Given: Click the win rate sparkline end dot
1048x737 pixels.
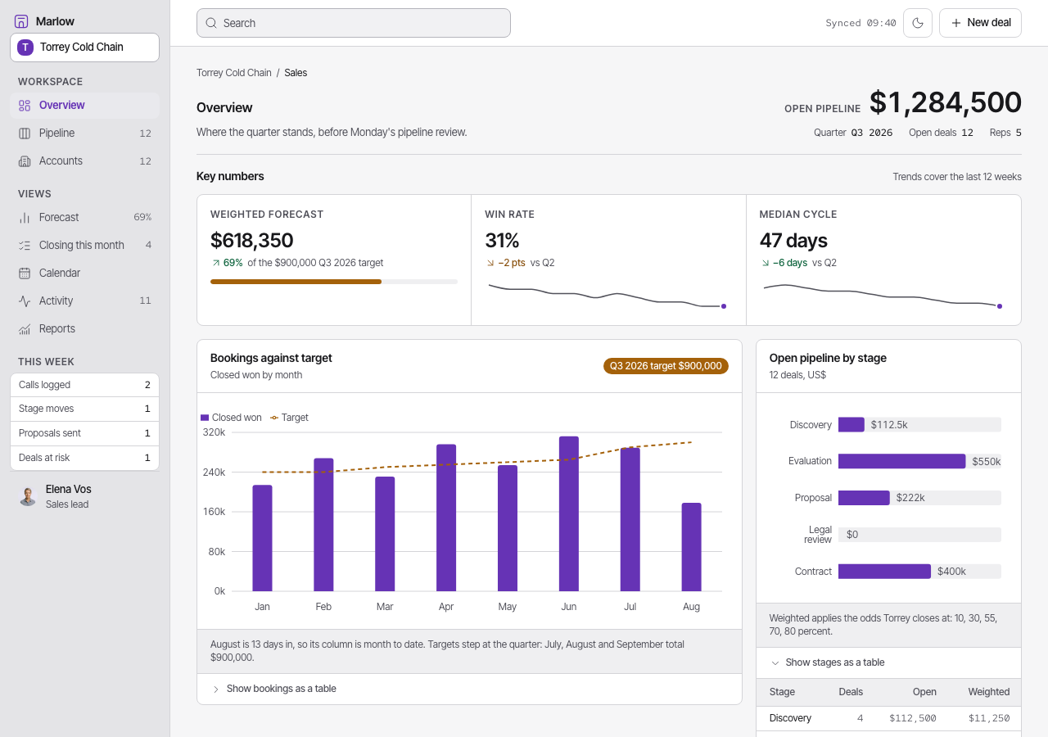Looking at the screenshot, I should 724,306.
